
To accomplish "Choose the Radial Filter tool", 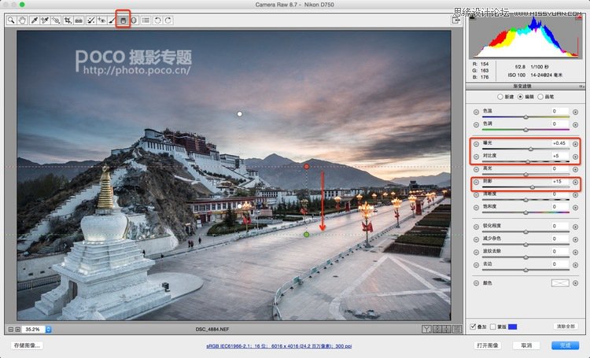I will pos(134,20).
